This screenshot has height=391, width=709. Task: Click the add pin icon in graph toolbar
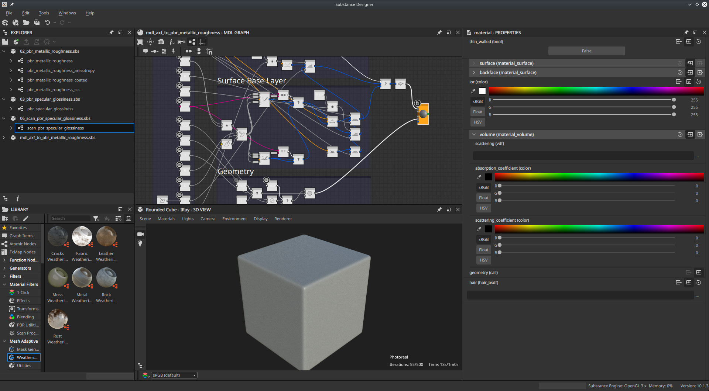coord(173,51)
